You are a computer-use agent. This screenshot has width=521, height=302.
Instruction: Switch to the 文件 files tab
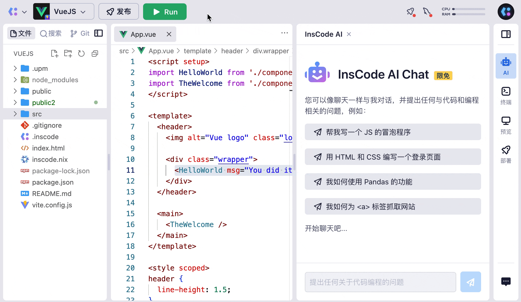[x=21, y=33]
